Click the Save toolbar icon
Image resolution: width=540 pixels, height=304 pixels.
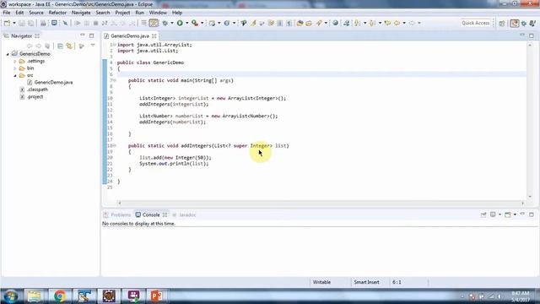click(22, 23)
